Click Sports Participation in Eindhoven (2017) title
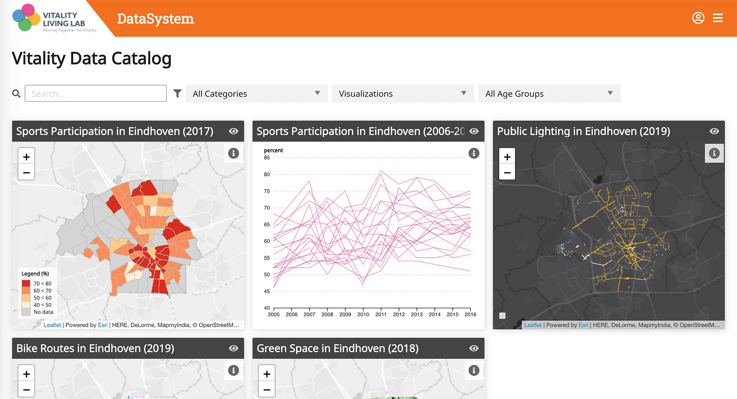Image resolution: width=737 pixels, height=399 pixels. 115,131
